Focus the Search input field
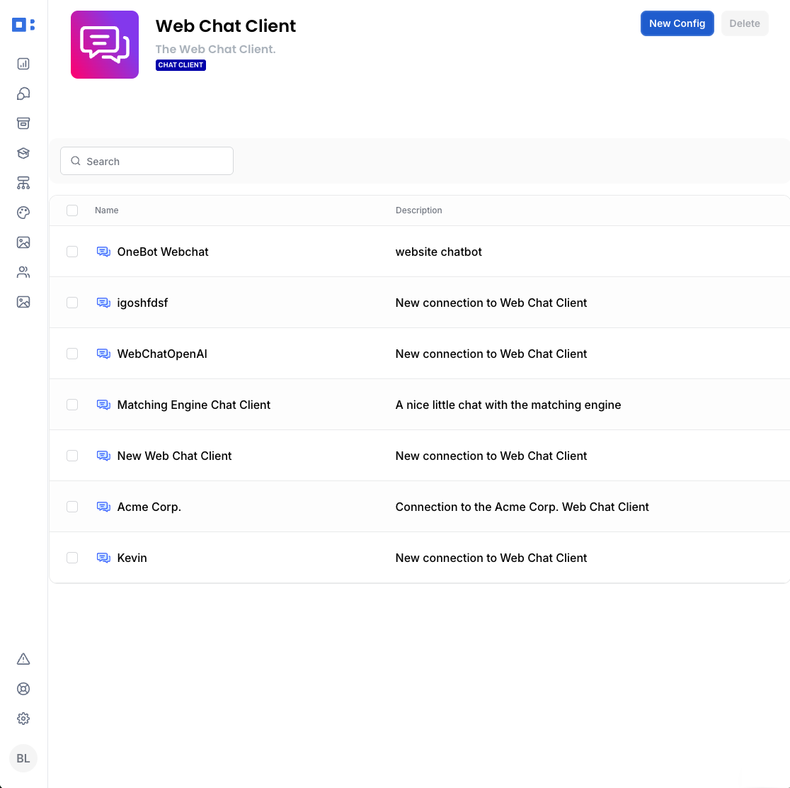The width and height of the screenshot is (790, 788). tap(147, 161)
